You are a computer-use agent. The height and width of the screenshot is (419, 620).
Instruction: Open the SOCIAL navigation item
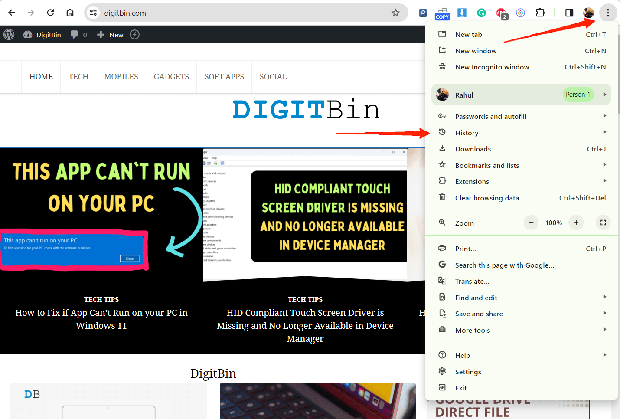[x=273, y=77]
